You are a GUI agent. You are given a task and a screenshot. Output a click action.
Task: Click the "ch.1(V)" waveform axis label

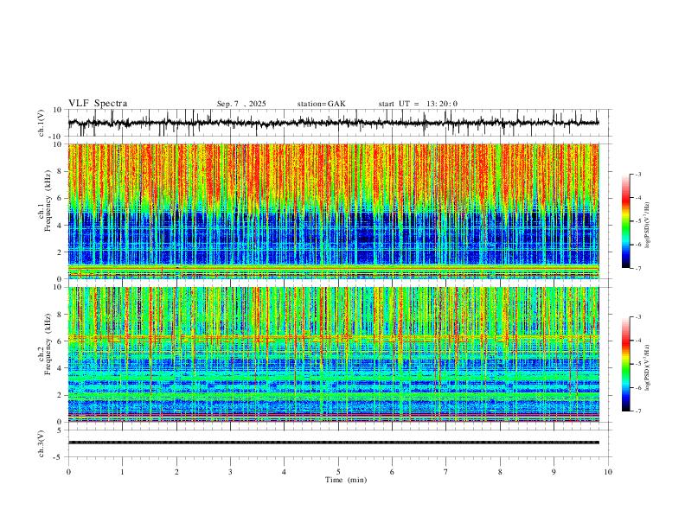pos(42,123)
